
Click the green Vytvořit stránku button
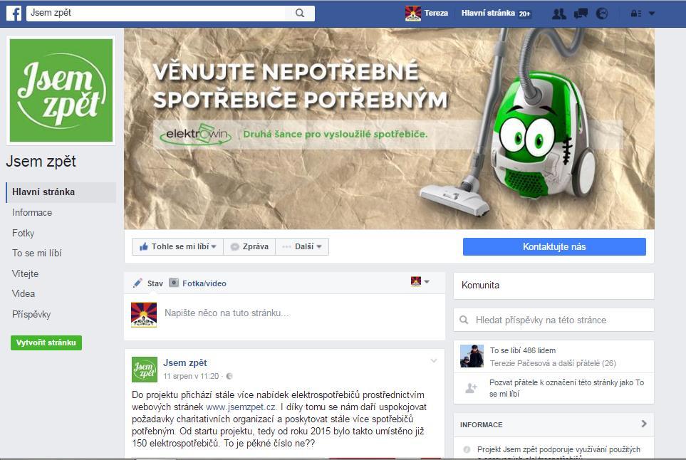pos(46,343)
